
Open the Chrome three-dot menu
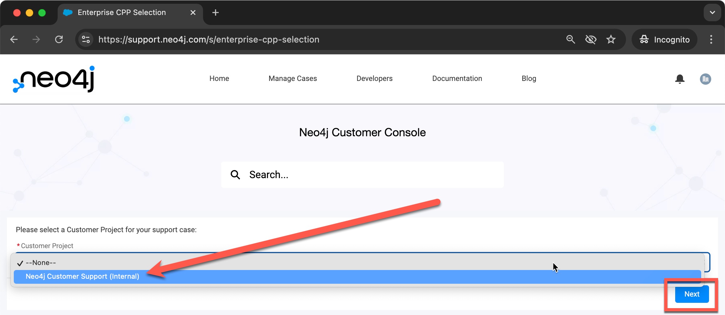[711, 39]
